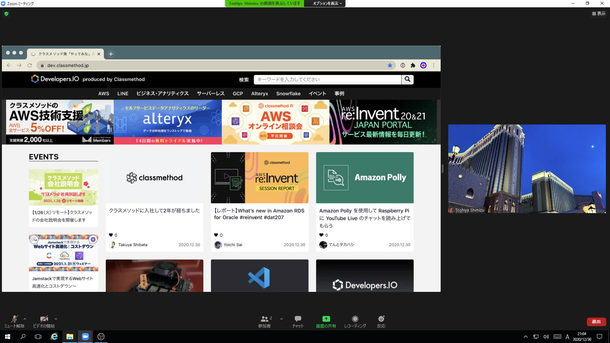Select the イベント navigation menu item

tap(317, 94)
